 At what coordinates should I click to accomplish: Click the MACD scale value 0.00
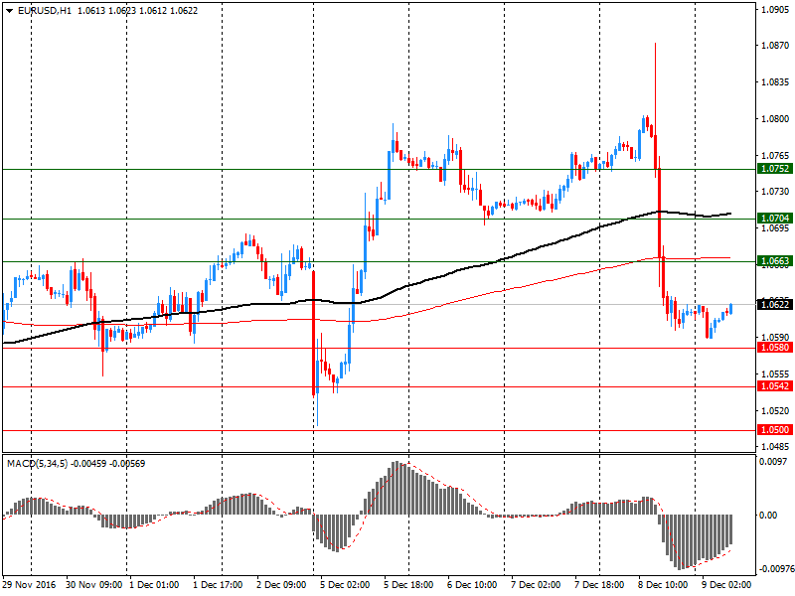(x=768, y=515)
